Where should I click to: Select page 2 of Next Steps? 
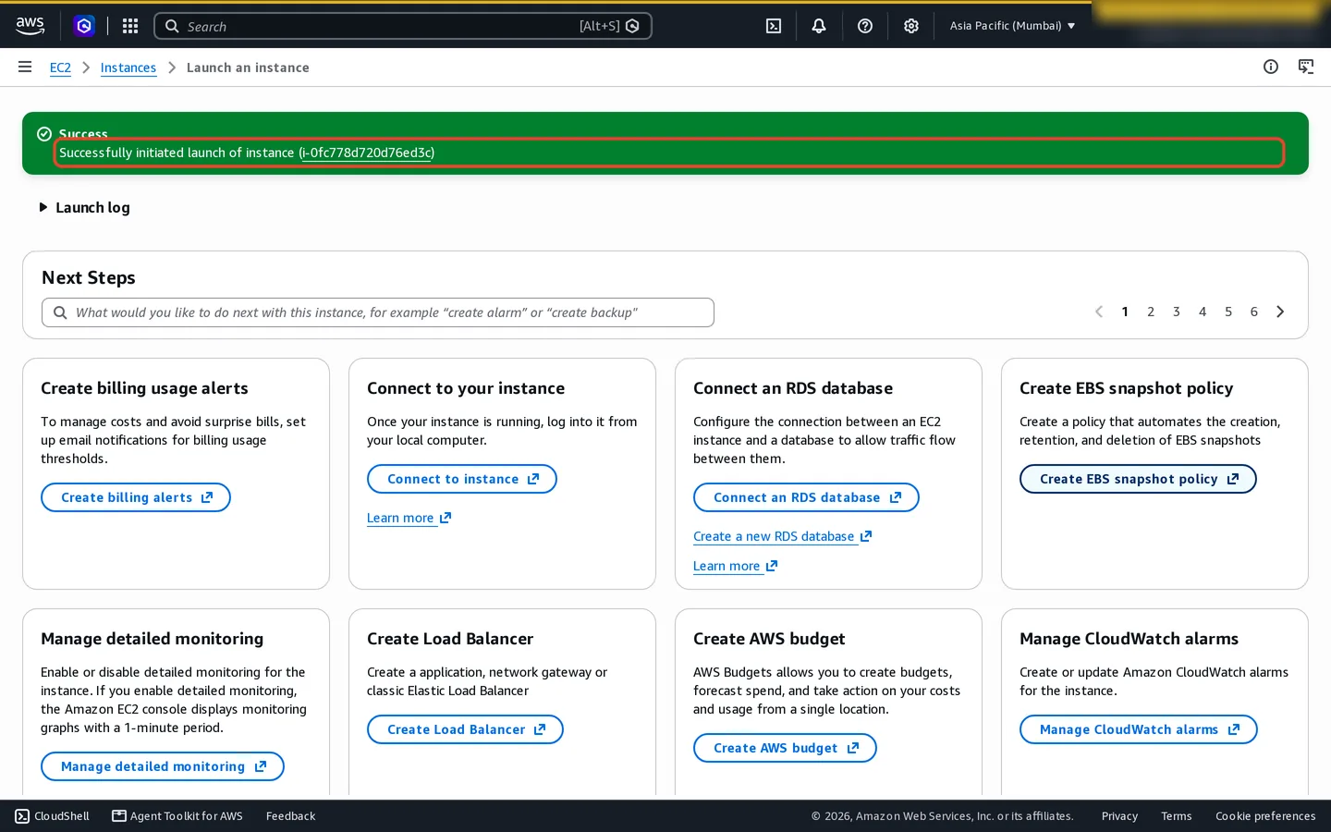pyautogui.click(x=1151, y=312)
